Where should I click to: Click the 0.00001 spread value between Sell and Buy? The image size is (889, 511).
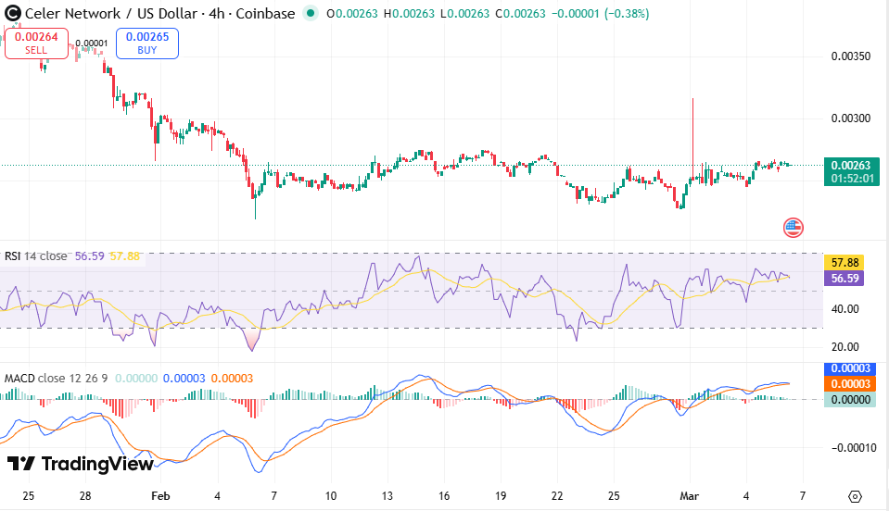[x=91, y=44]
